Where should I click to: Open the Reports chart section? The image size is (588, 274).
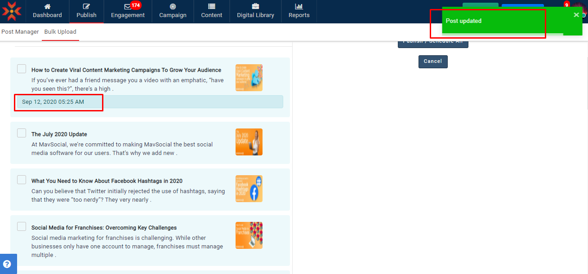pyautogui.click(x=299, y=11)
